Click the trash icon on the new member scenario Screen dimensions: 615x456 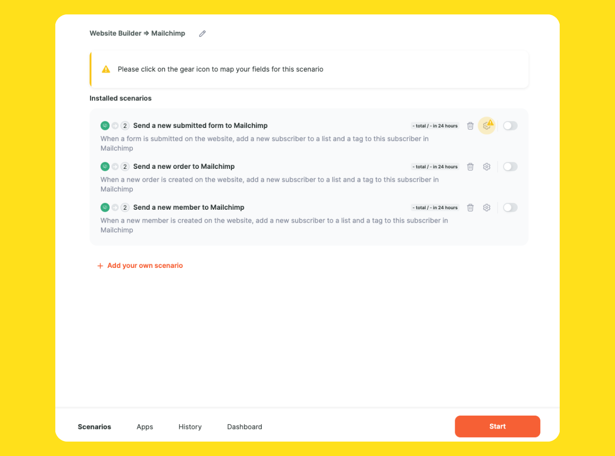tap(470, 207)
